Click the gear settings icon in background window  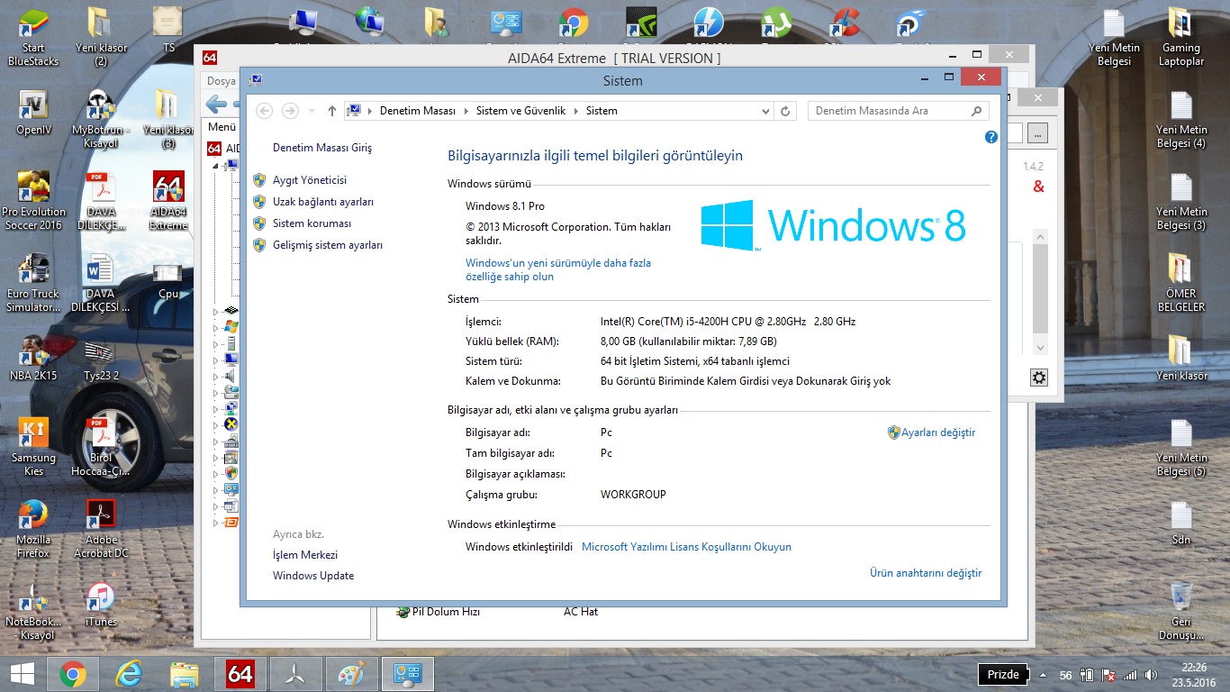tap(1039, 378)
